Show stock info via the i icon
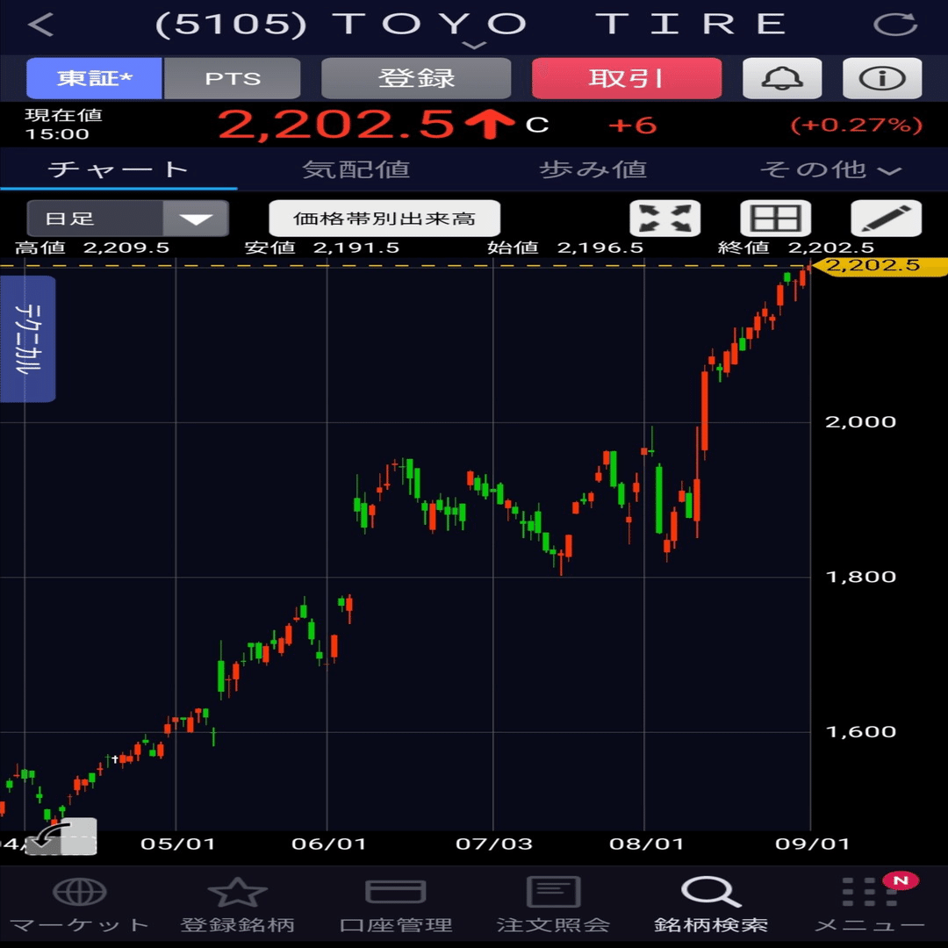This screenshot has width=948, height=948. [x=882, y=78]
